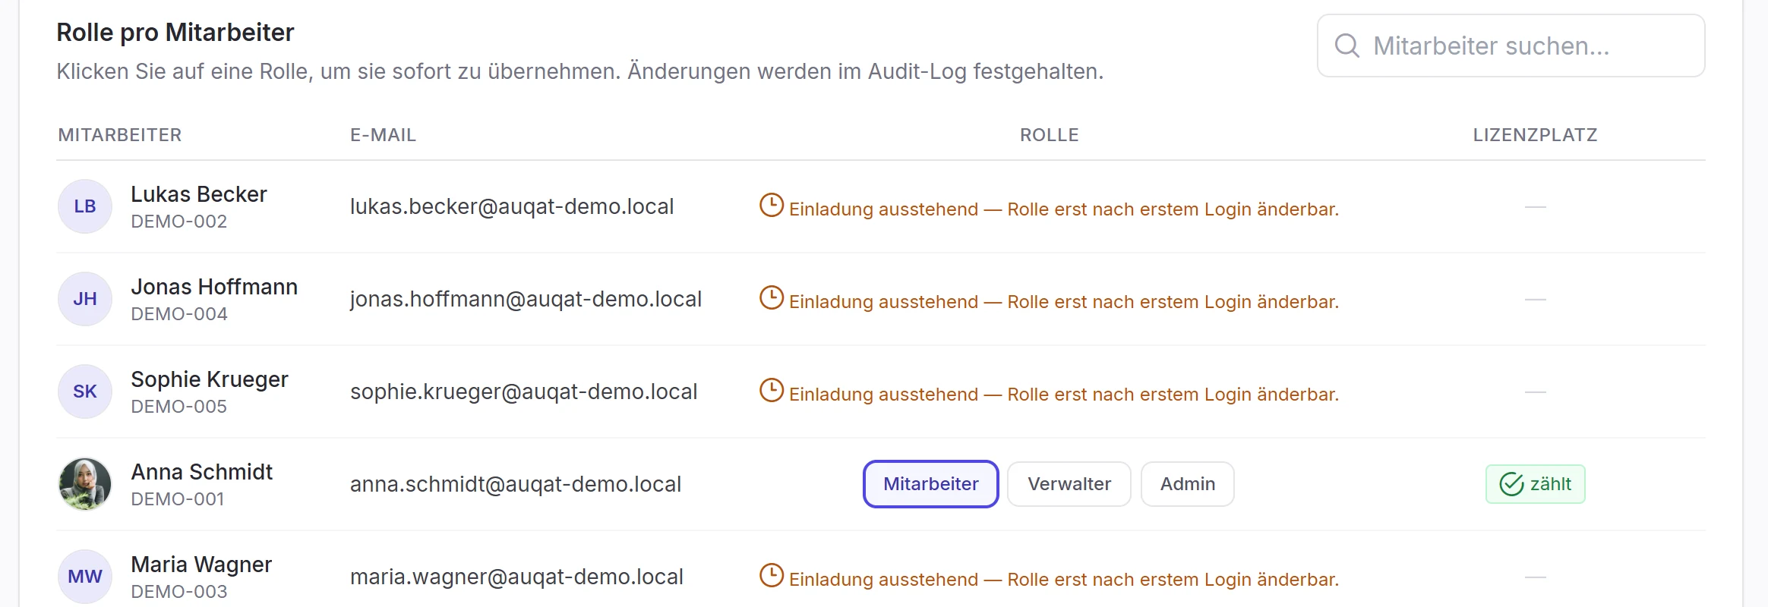1768x607 pixels.
Task: Click the email lukas.becker@auqat-demo.local
Action: [x=512, y=206]
